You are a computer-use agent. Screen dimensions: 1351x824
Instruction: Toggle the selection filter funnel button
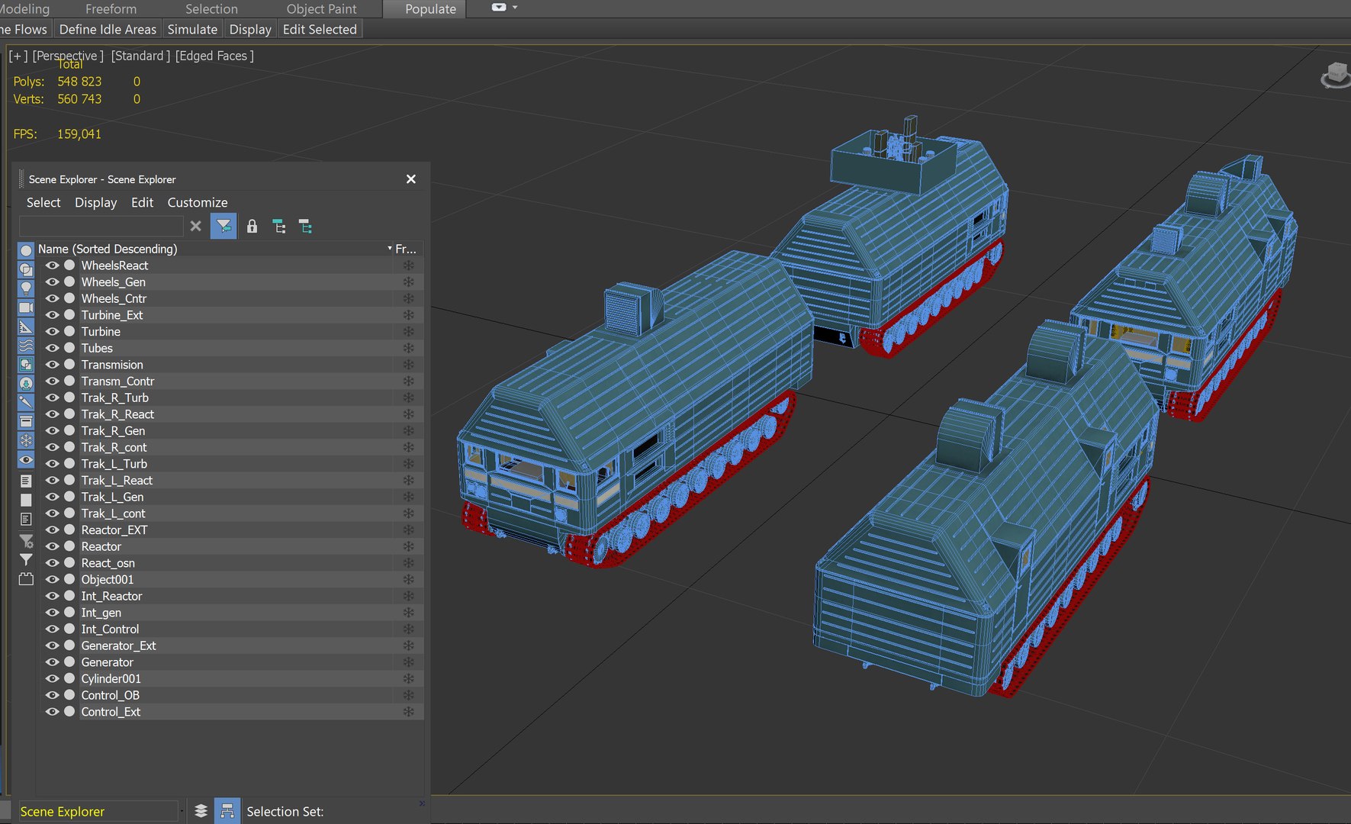[224, 227]
